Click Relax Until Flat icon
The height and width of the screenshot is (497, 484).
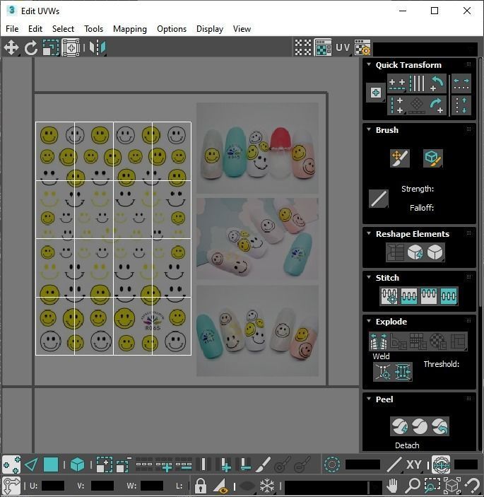click(x=415, y=252)
